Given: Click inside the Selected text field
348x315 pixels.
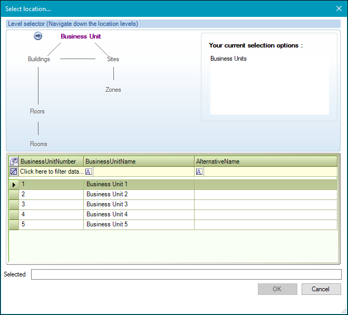Looking at the screenshot, I should pos(186,274).
